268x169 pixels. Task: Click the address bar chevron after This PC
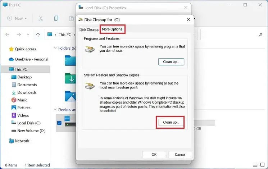pyautogui.click(x=74, y=35)
